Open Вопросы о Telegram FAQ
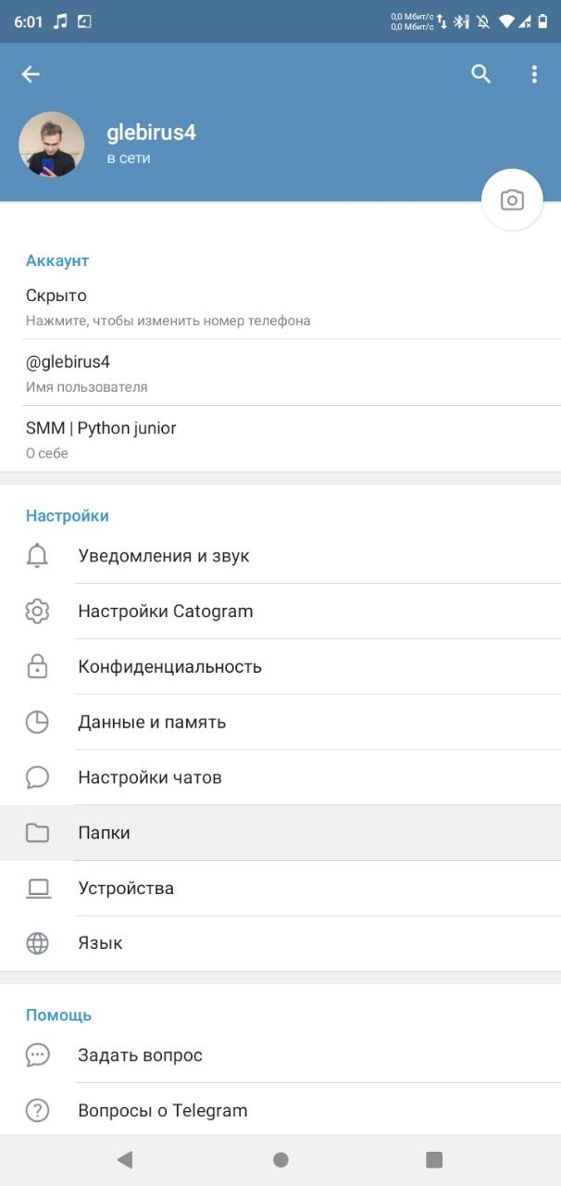Screen dimensions: 561x1186 pyautogui.click(x=280, y=1110)
